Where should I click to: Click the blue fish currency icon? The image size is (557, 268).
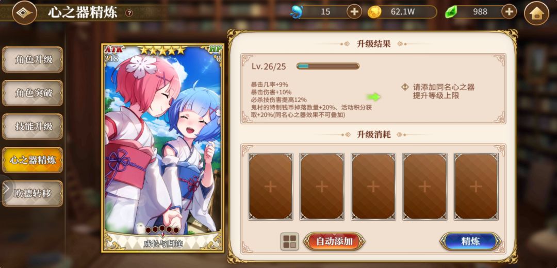click(296, 12)
